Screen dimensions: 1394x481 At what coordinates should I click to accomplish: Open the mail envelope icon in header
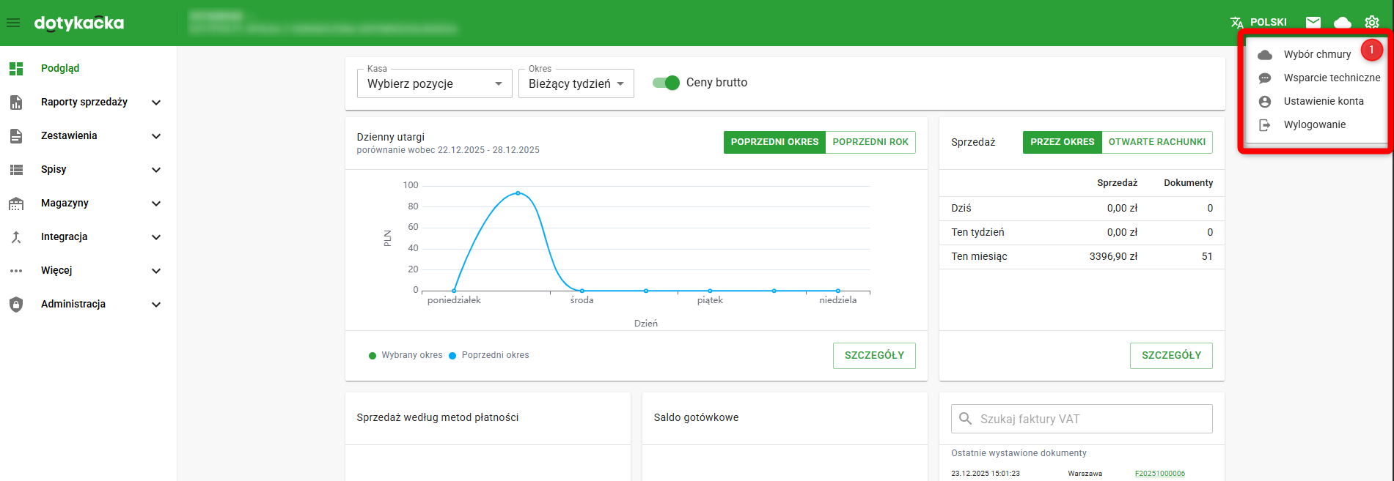coord(1313,23)
